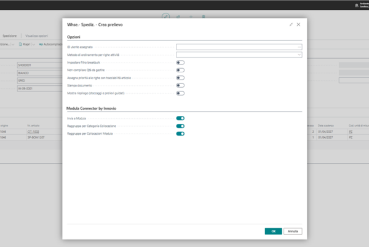Image resolution: width=369 pixels, height=247 pixels.
Task: Click share icon in background page
Action: tap(178, 17)
